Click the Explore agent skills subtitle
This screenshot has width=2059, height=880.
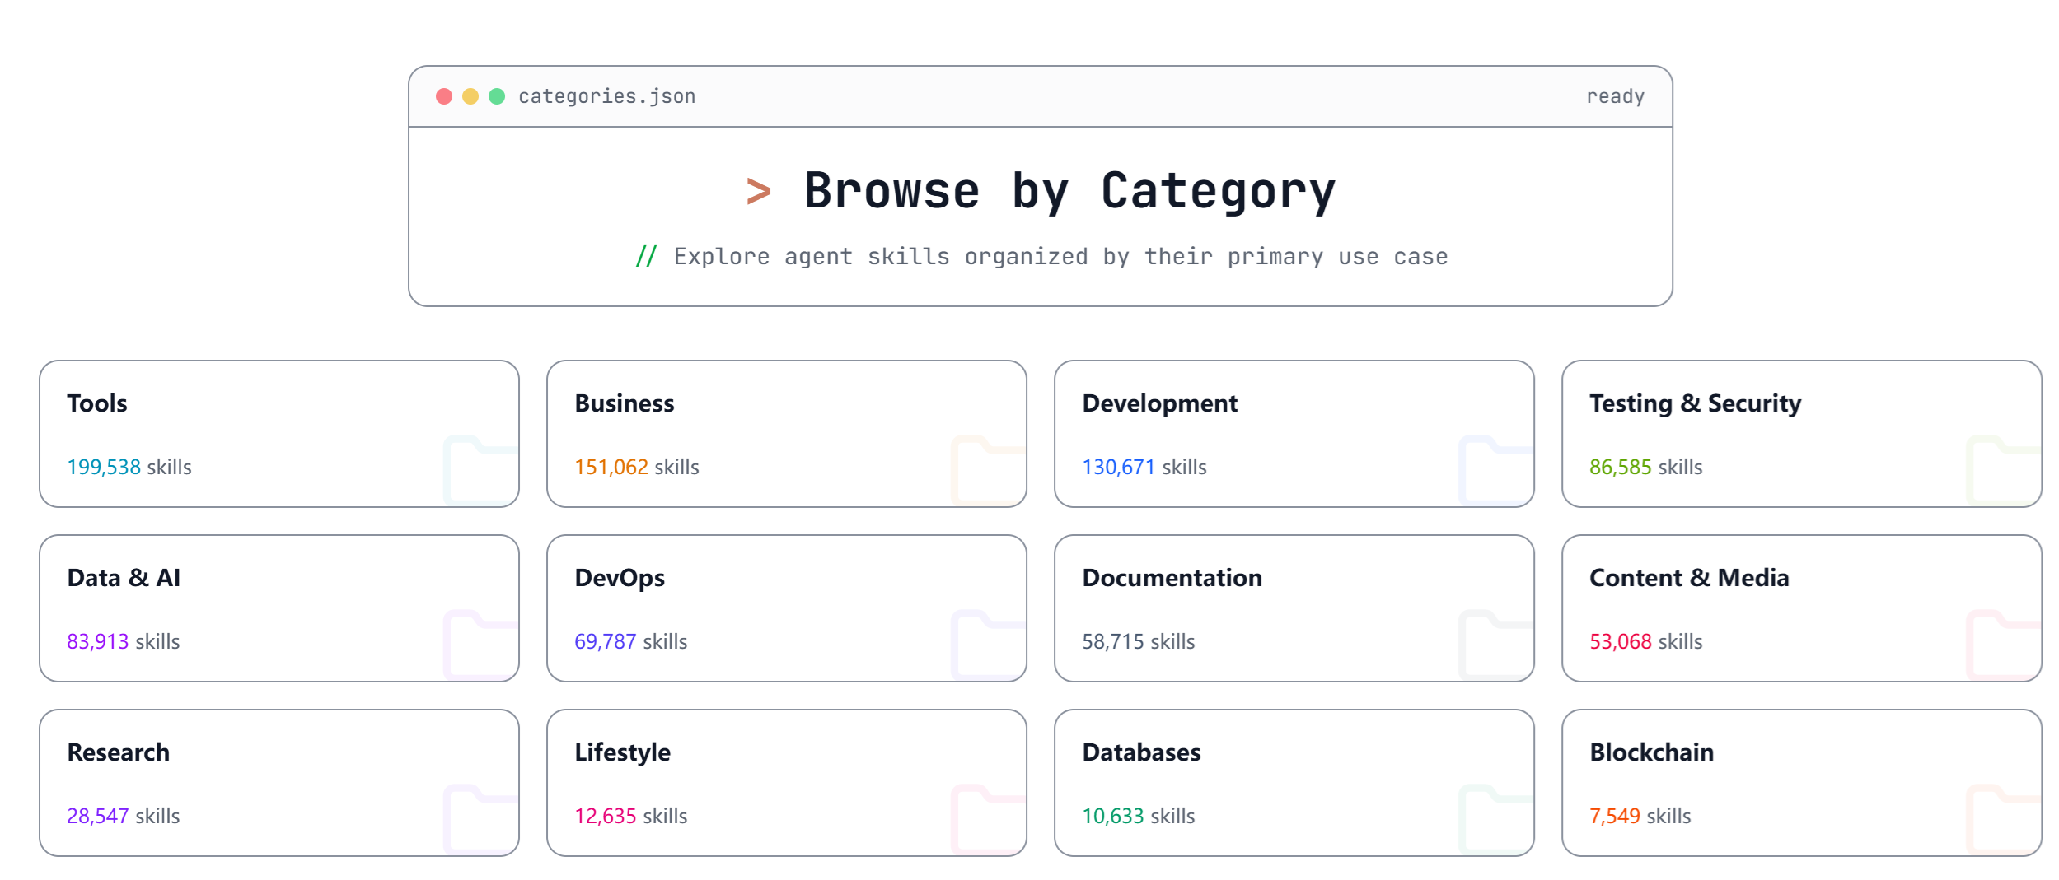click(x=1060, y=257)
